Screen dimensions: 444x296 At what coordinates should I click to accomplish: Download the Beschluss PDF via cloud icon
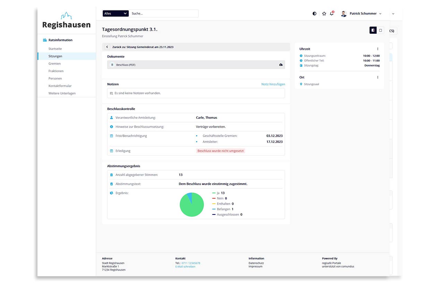click(281, 65)
